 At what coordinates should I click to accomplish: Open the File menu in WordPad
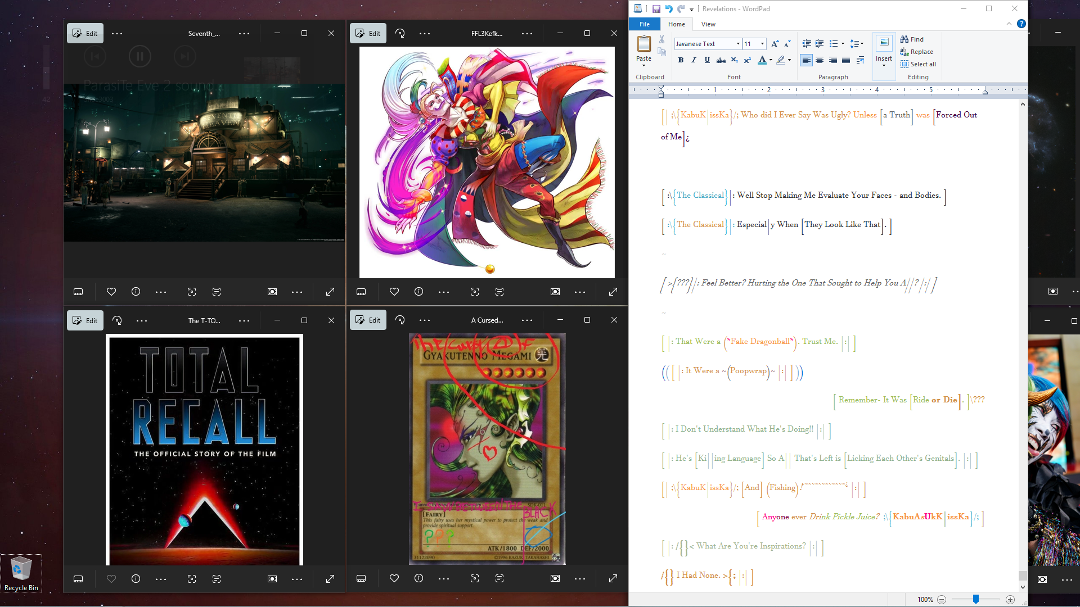tap(645, 24)
